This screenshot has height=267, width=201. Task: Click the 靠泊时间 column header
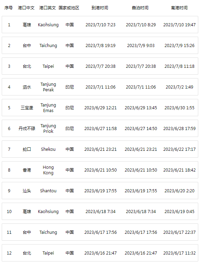(x=140, y=8)
